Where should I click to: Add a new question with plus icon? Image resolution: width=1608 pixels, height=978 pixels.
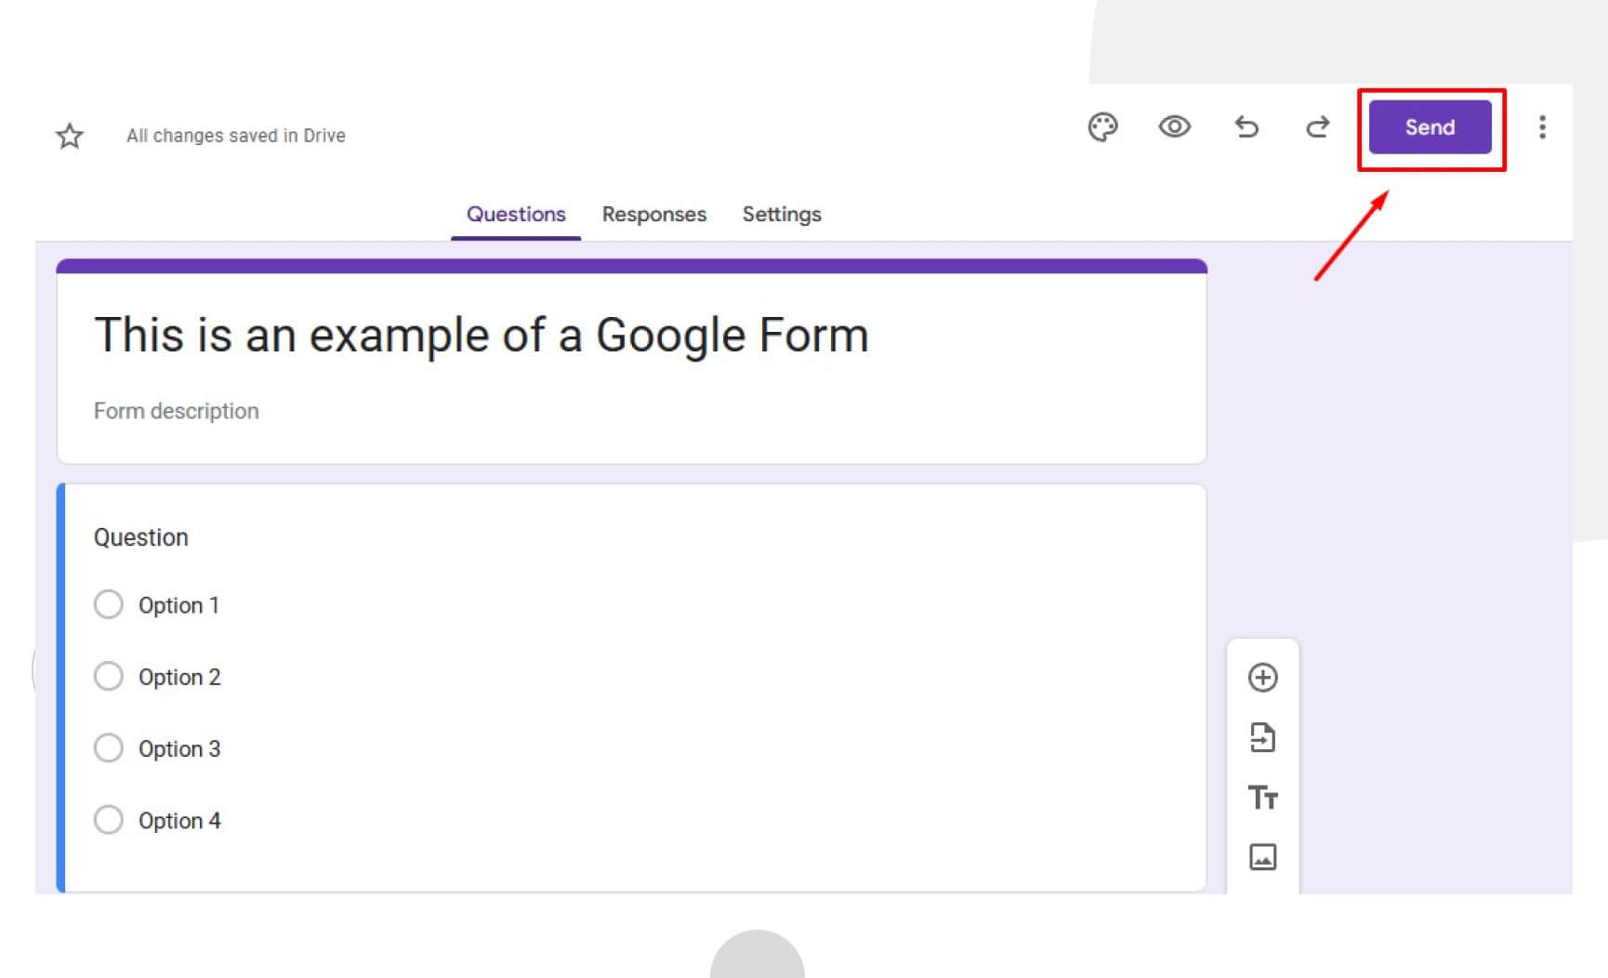1262,678
